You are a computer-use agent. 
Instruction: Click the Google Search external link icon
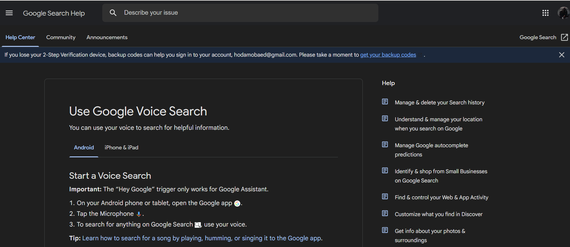[x=564, y=37]
